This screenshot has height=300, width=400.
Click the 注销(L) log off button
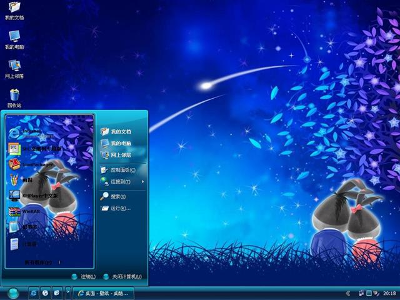pos(84,276)
